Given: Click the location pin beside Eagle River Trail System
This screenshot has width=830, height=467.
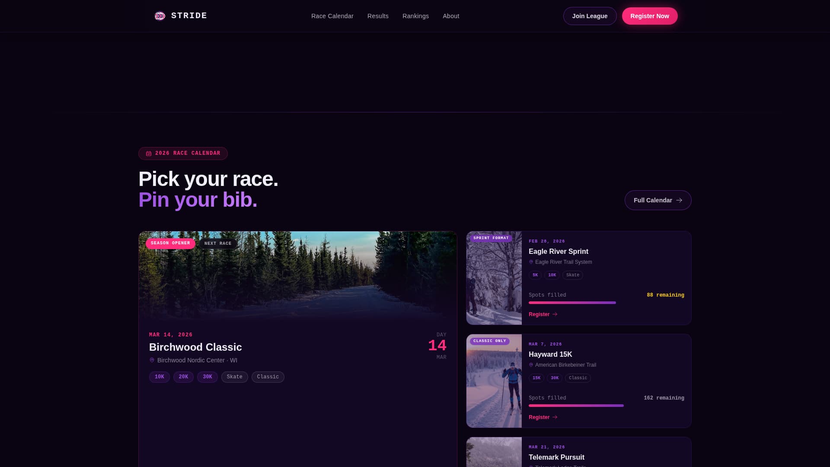Looking at the screenshot, I should click(x=531, y=262).
